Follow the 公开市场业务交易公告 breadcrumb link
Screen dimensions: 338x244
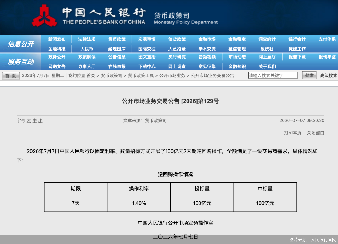(x=212, y=75)
